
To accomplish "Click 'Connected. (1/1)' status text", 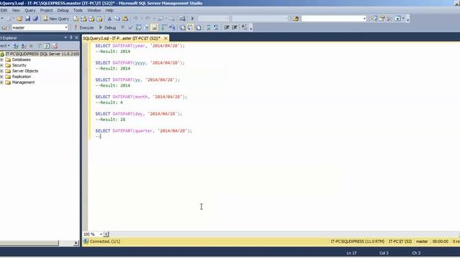I will point(105,242).
